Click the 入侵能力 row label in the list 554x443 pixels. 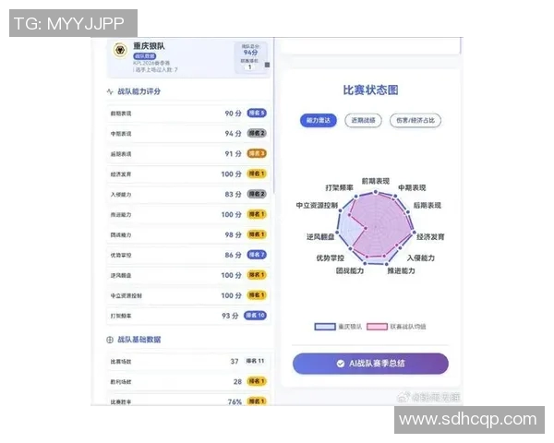pyautogui.click(x=121, y=195)
